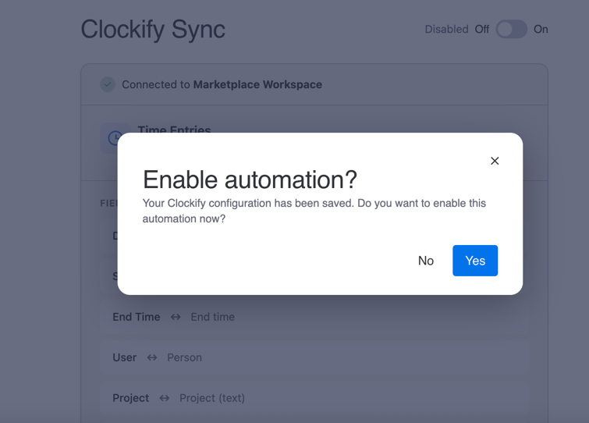Click the Clockify Sync heading
This screenshot has height=423, width=589.
pos(153,30)
